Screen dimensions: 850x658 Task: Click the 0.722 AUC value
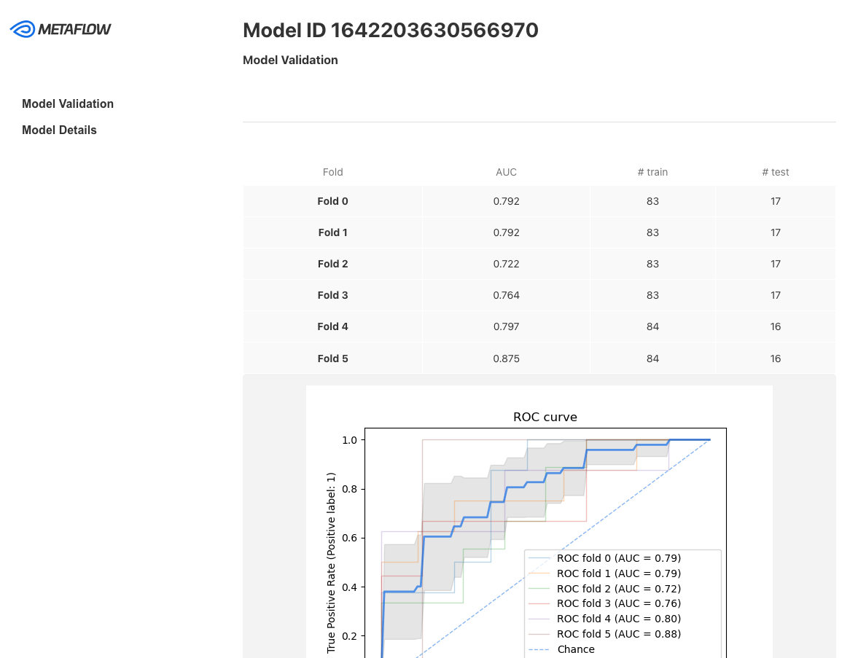[506, 264]
